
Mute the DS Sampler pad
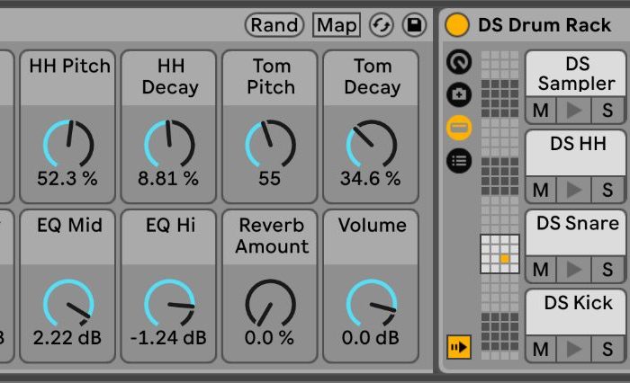pos(541,110)
